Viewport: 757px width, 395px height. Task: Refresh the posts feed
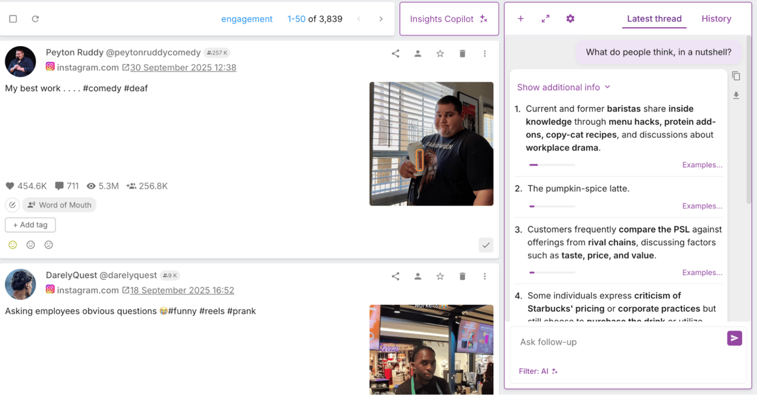point(35,18)
